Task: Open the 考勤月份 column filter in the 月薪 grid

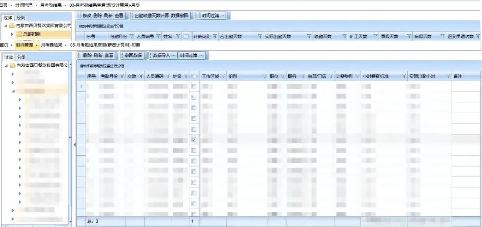Action: [131, 36]
